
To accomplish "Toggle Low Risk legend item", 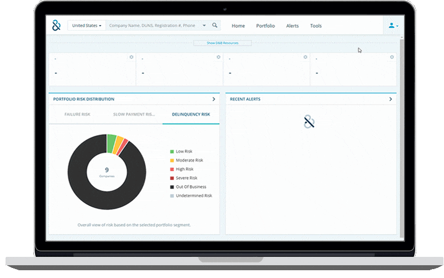I will tap(184, 151).
